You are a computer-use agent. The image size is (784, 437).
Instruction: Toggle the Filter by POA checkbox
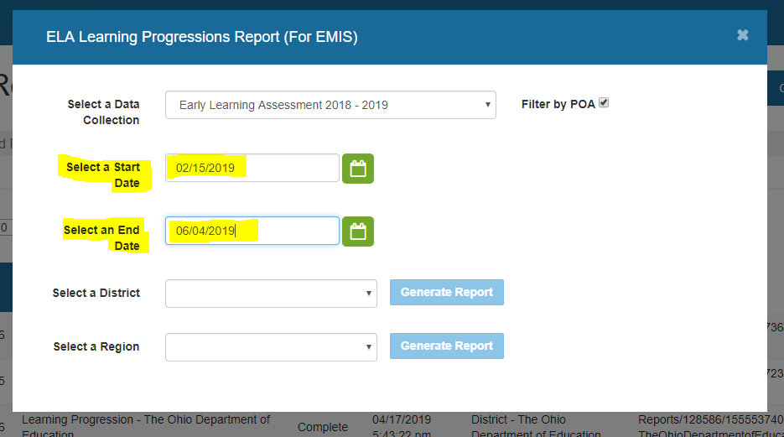[x=603, y=103]
